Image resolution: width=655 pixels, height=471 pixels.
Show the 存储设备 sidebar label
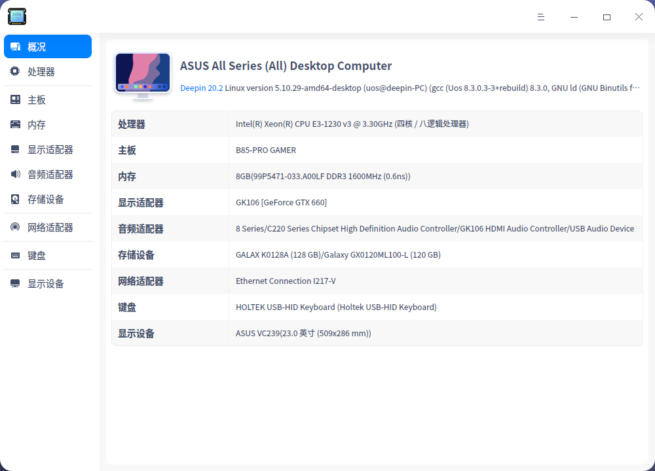(x=46, y=200)
